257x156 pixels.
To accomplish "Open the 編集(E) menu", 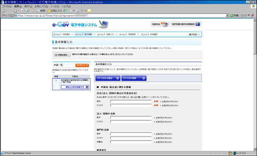I will pos(18,7).
